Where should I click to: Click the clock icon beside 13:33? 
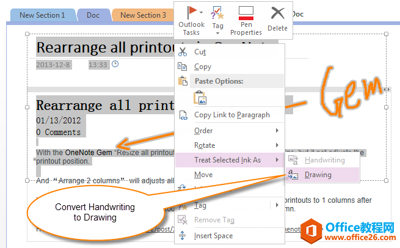point(115,64)
